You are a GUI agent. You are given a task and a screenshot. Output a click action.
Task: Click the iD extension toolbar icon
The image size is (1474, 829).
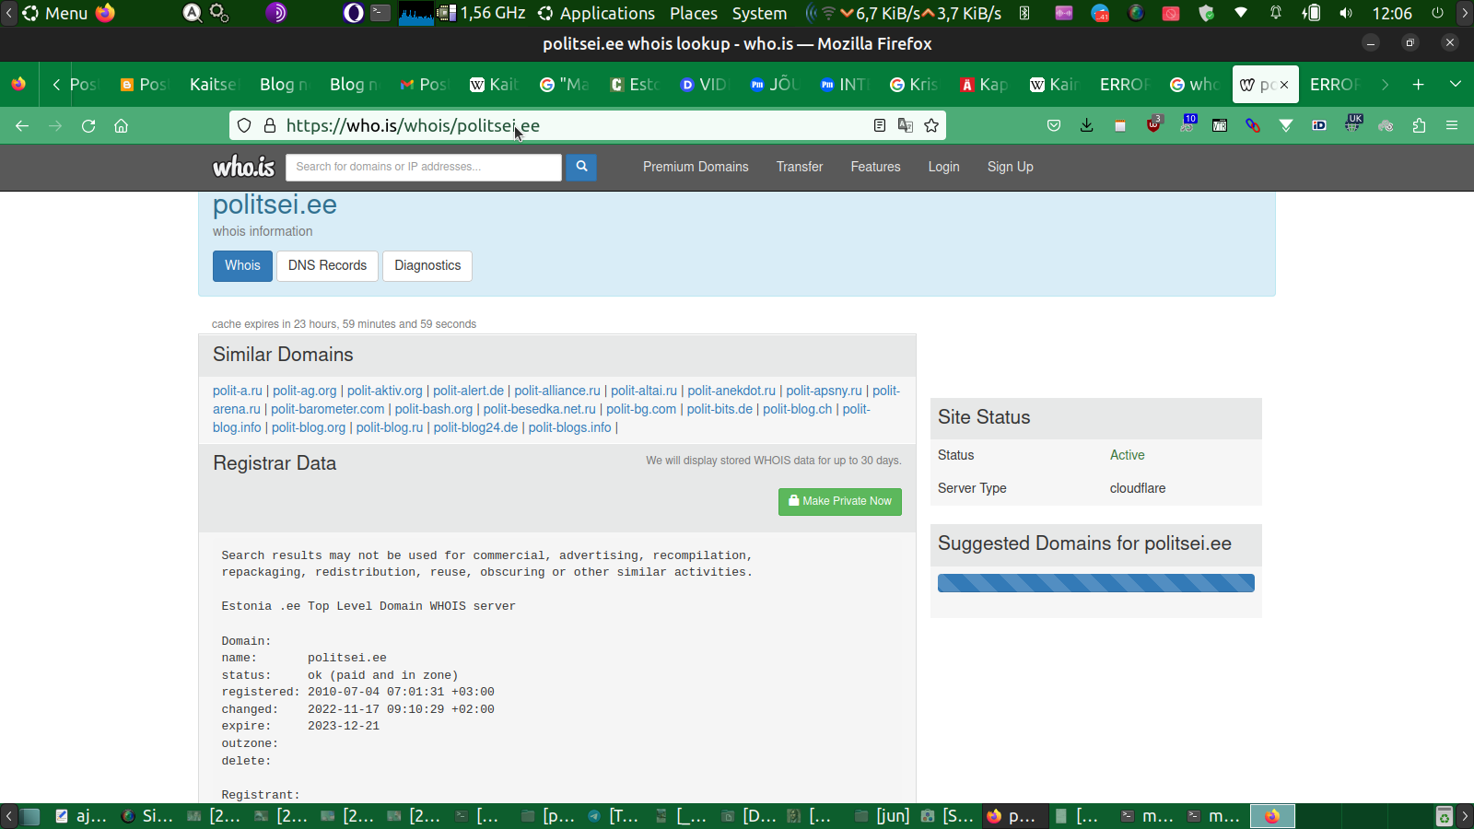click(1319, 125)
